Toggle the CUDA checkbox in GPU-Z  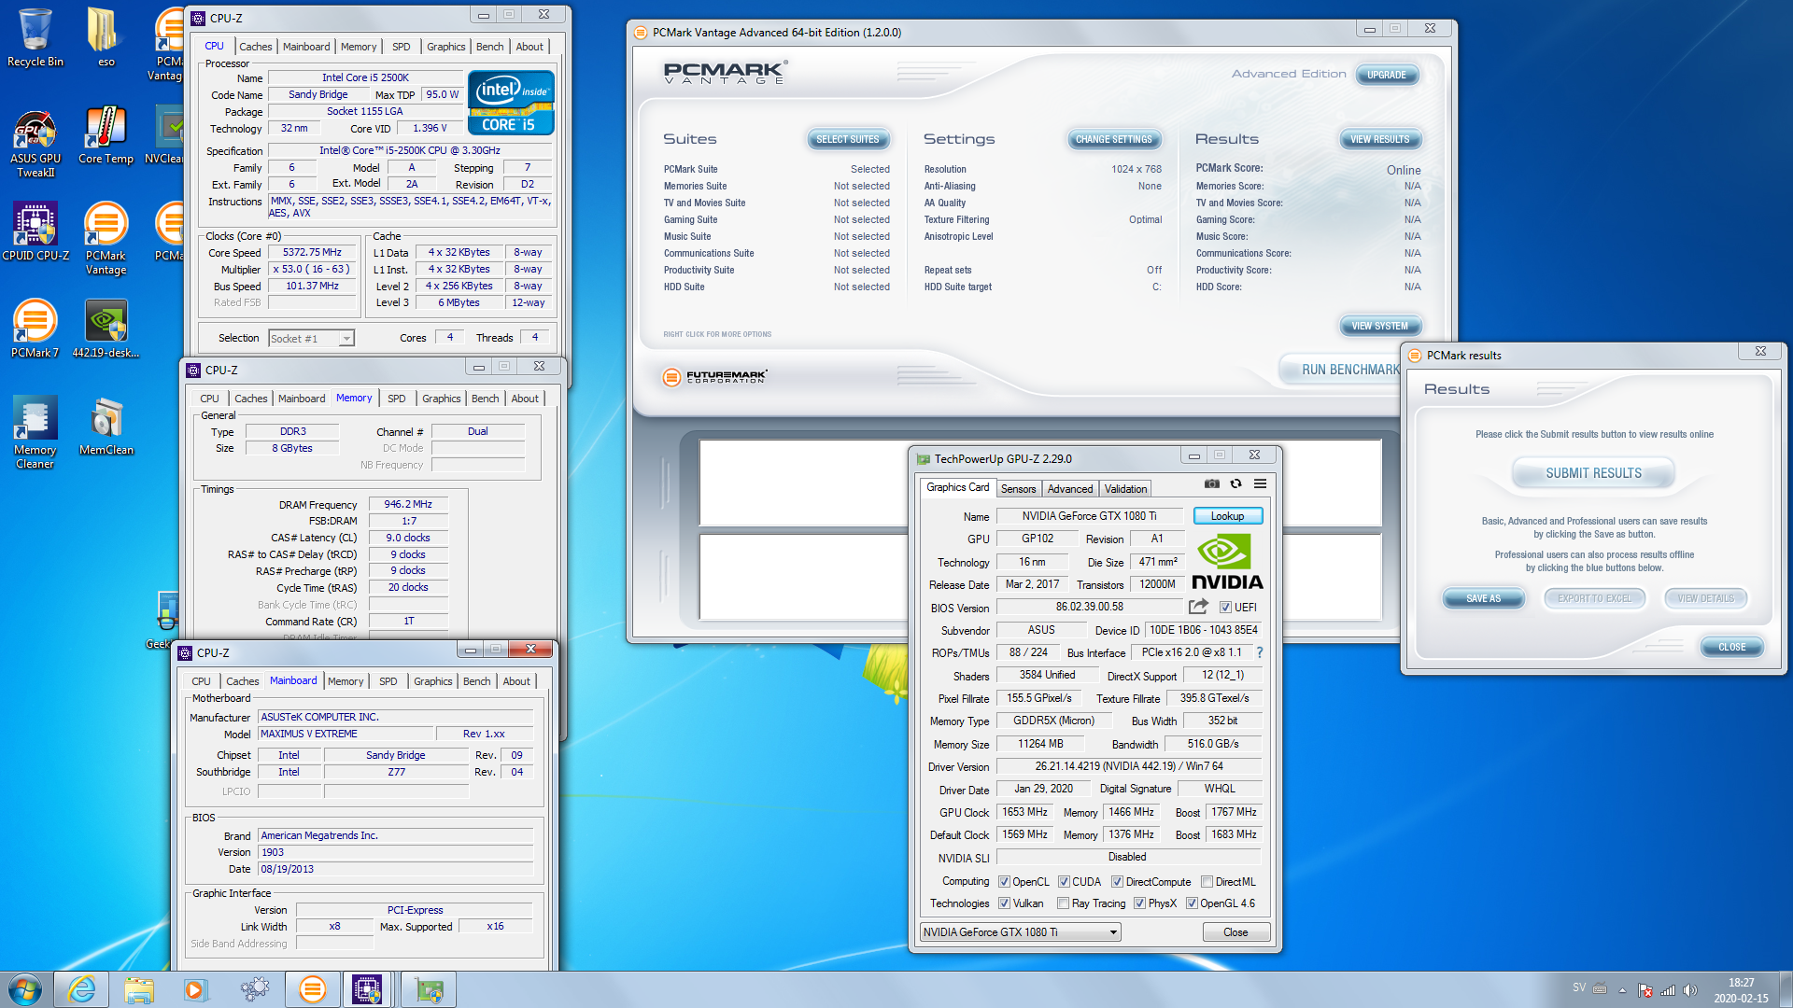point(1064,882)
